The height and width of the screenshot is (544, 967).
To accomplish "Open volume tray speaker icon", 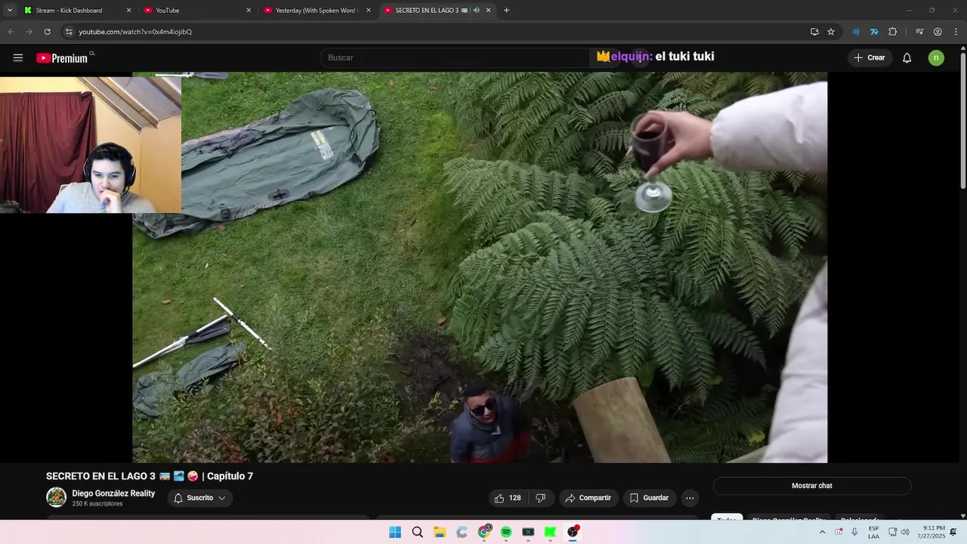I will coord(905,532).
